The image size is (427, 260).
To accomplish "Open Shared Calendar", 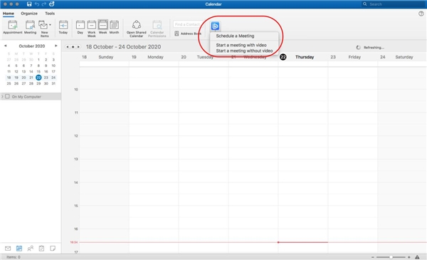I will click(x=137, y=28).
